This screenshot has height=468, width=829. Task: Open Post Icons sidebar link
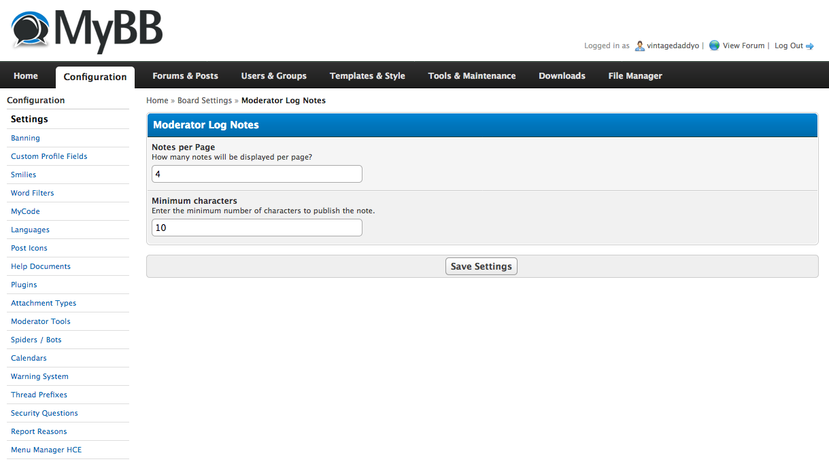(29, 248)
